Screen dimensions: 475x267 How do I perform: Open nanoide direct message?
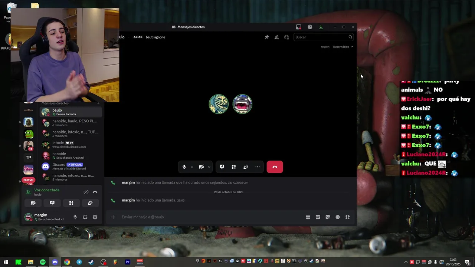click(71, 155)
